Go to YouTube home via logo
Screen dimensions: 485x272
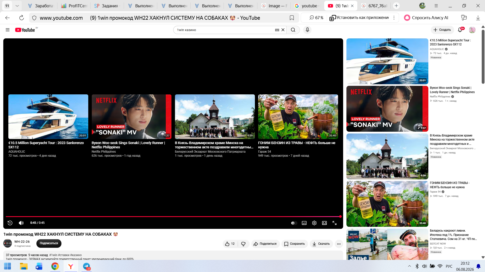(x=25, y=30)
